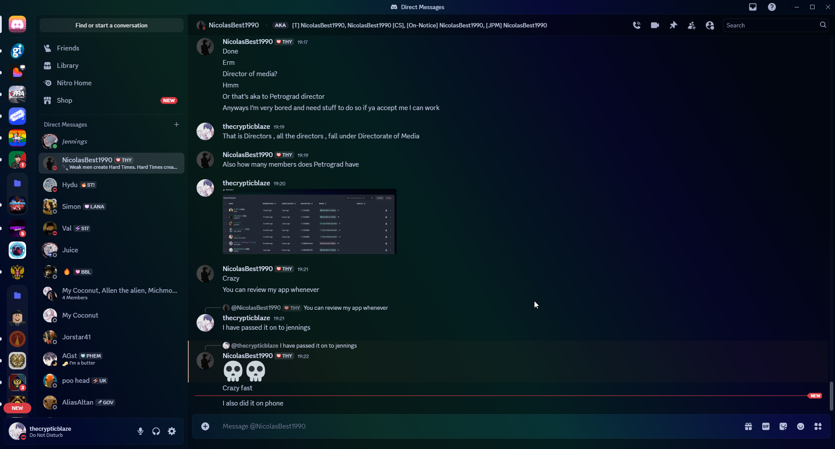Viewport: 835px width, 449px height.
Task: Add friends to this DM
Action: pos(691,25)
